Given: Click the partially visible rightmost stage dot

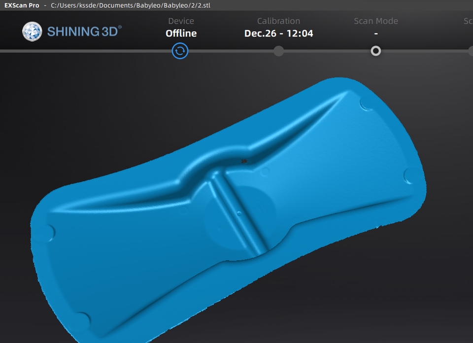Looking at the screenshot, I should 472,51.
